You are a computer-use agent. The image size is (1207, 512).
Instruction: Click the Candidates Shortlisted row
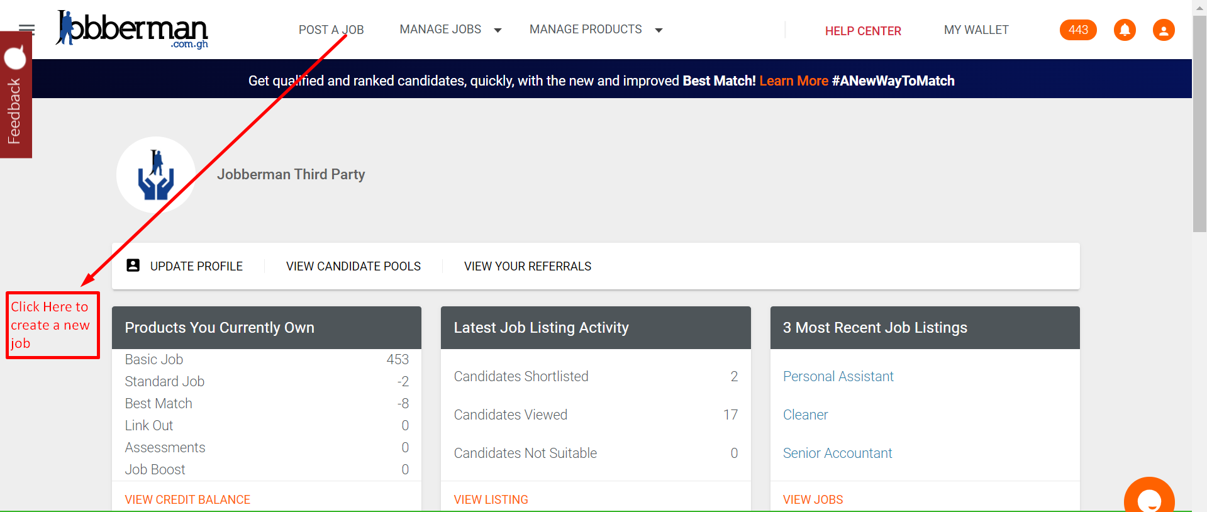click(x=596, y=376)
